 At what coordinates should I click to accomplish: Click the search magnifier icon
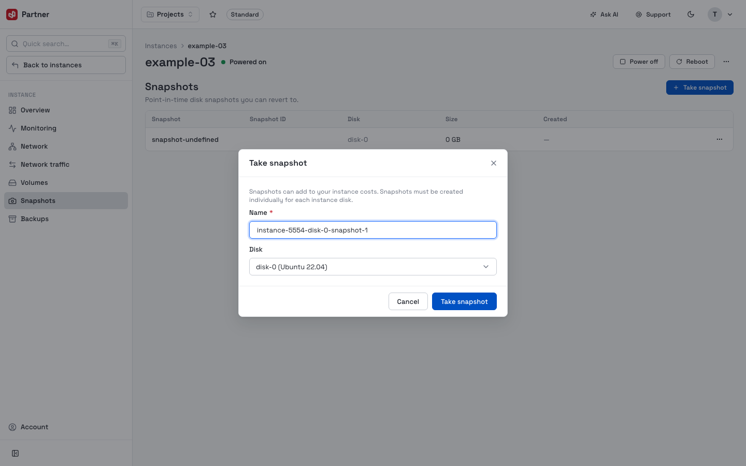pos(15,44)
